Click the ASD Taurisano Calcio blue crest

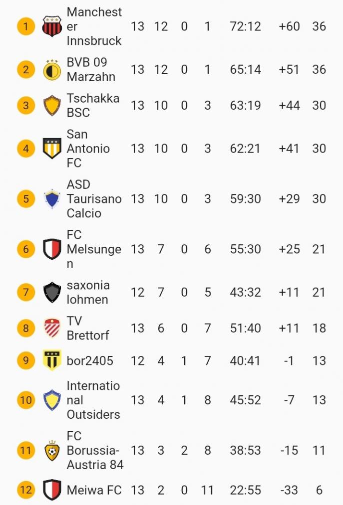coord(52,199)
